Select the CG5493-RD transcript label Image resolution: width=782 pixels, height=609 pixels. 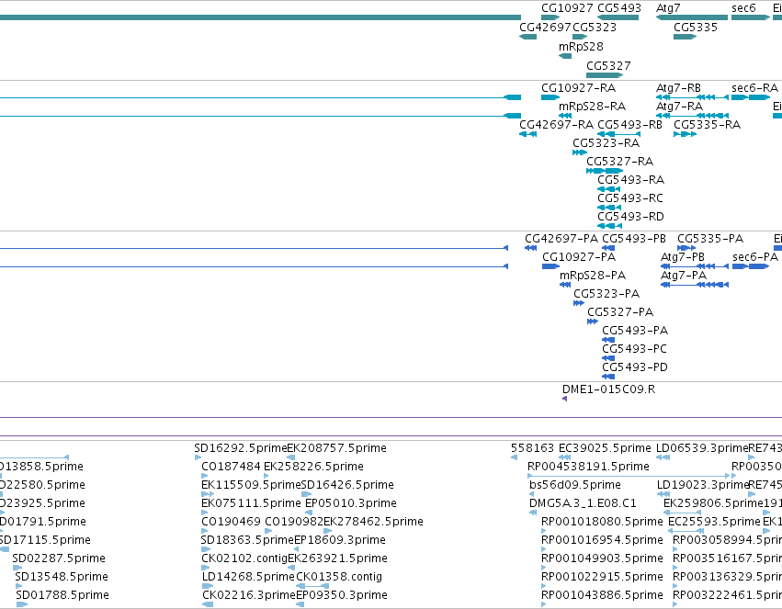click(631, 218)
